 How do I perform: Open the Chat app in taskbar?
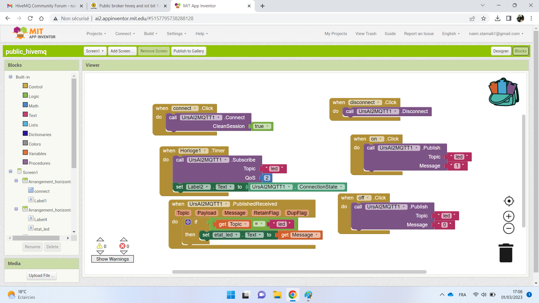[262, 295]
